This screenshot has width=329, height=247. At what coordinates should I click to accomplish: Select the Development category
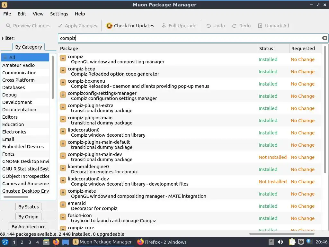25,102
